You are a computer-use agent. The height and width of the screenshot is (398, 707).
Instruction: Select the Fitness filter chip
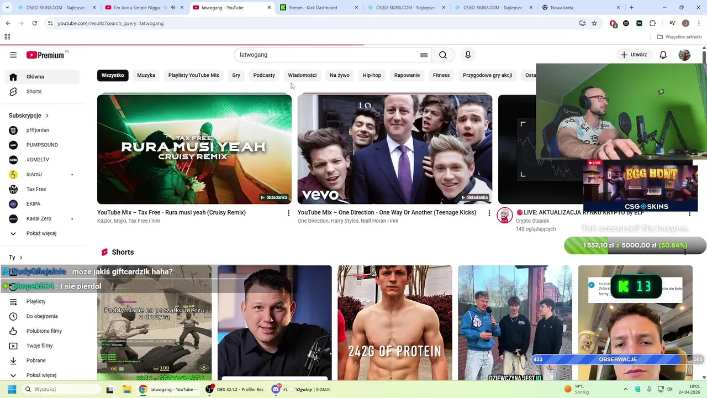click(x=441, y=75)
